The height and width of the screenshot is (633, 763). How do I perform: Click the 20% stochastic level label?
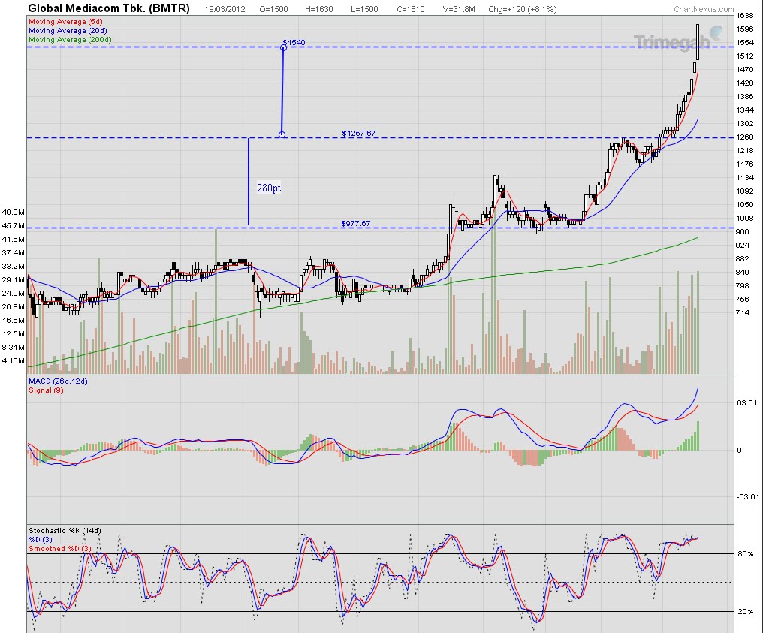745,611
